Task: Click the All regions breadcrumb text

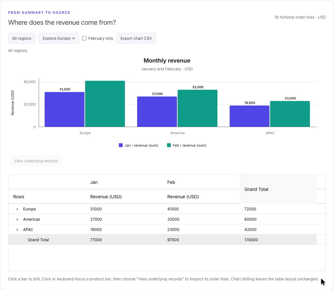Action: (17, 51)
